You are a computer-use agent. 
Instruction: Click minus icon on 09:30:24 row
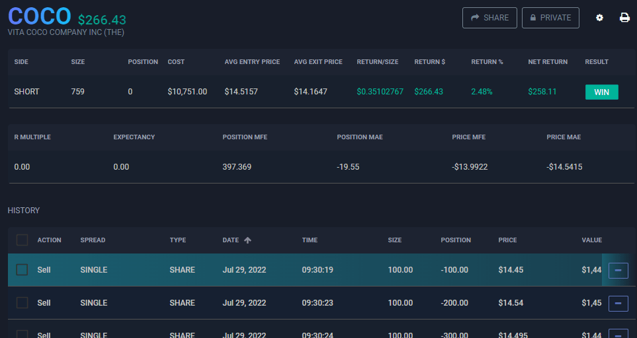618,334
